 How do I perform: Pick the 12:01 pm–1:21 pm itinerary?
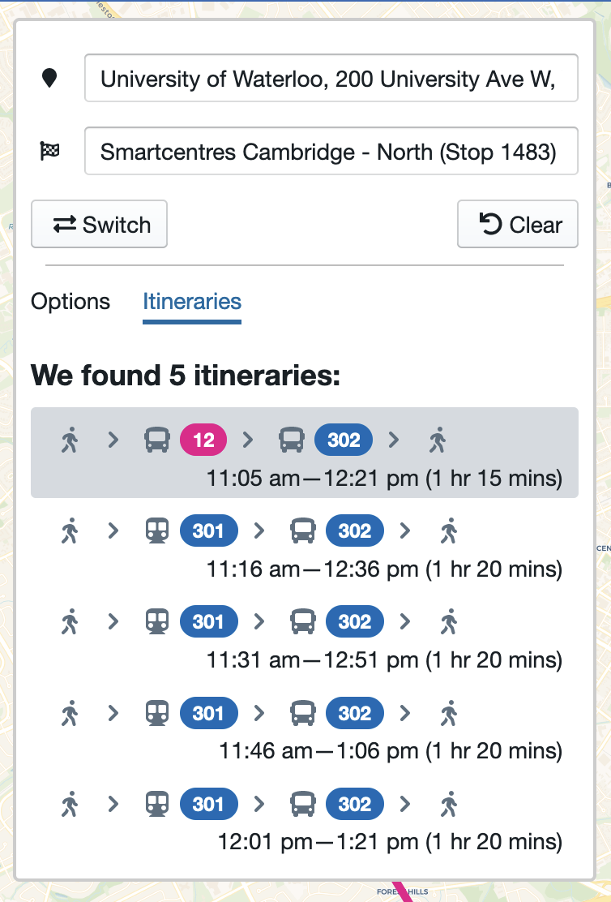(389, 842)
